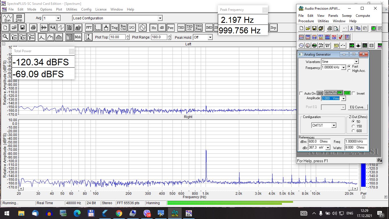Click the MLS icon in Audio Precision toolbar
Viewport: 389px width, 219px height.
click(334, 37)
